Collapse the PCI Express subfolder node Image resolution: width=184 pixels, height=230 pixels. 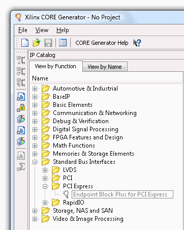45,186
